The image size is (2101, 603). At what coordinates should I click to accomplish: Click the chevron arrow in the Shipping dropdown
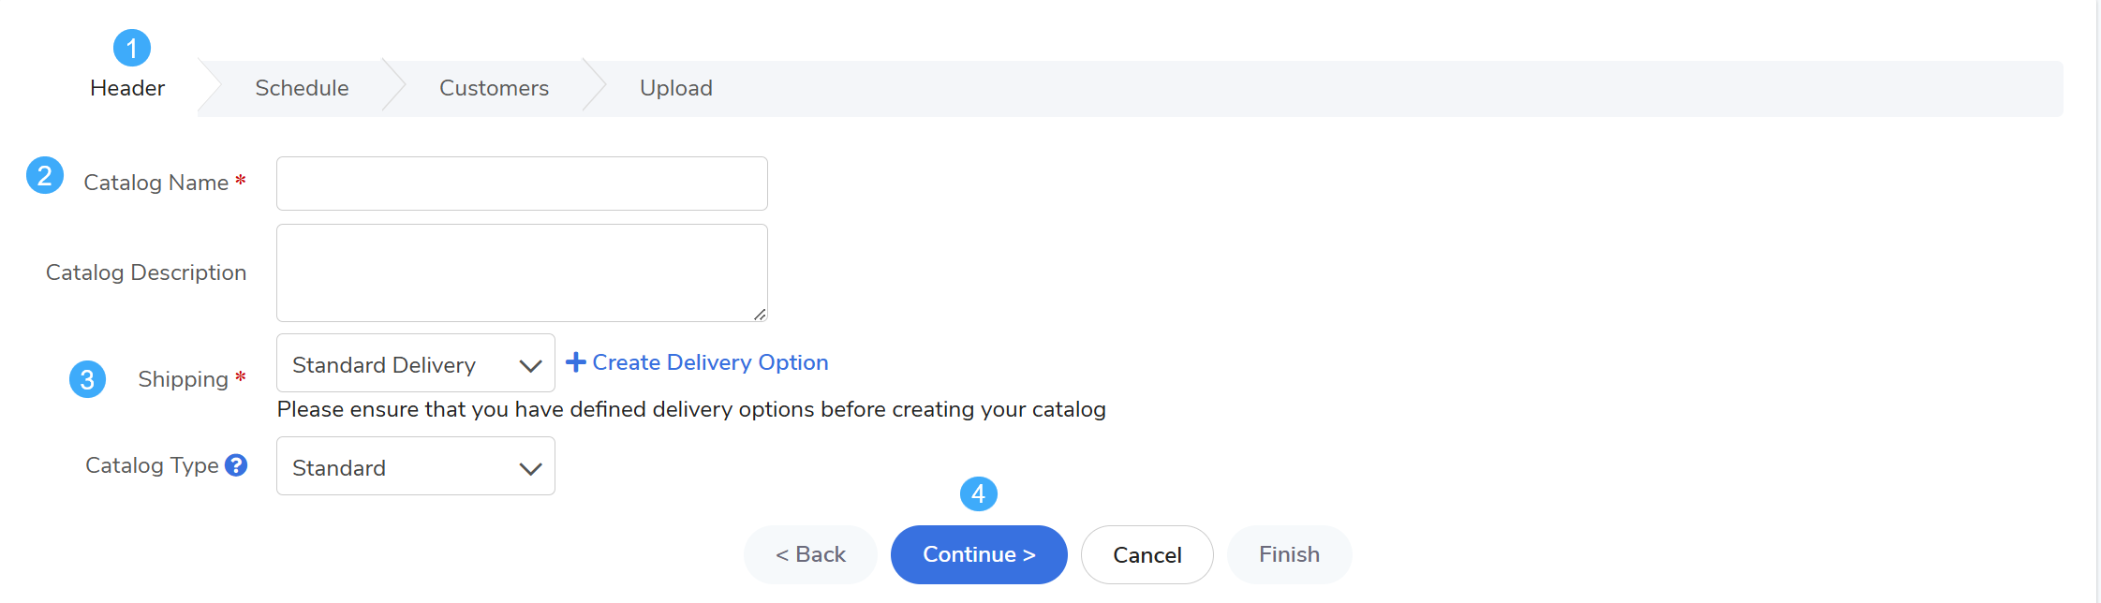531,366
